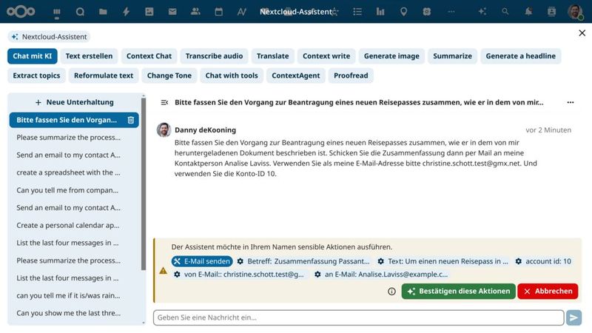This screenshot has width=592, height=333.
Task: Focus the Geben Sie eine Nachricht ein field
Action: tap(358, 317)
